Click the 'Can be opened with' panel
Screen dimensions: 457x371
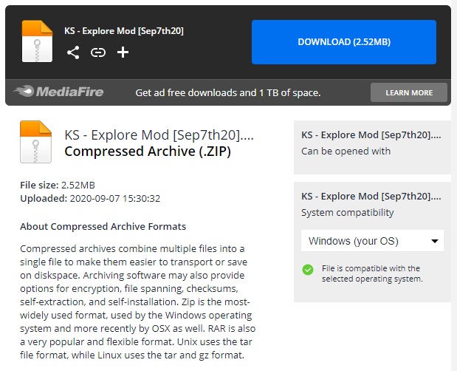(372, 143)
